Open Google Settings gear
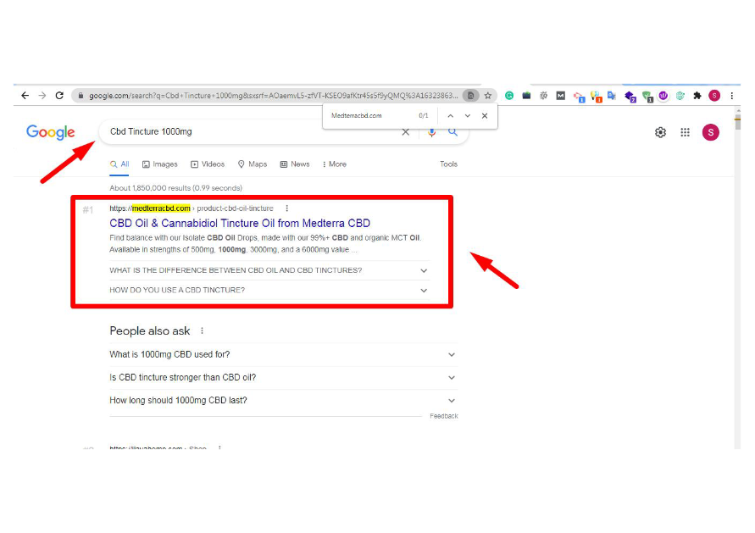Viewport: 755px width, 533px height. tap(660, 132)
